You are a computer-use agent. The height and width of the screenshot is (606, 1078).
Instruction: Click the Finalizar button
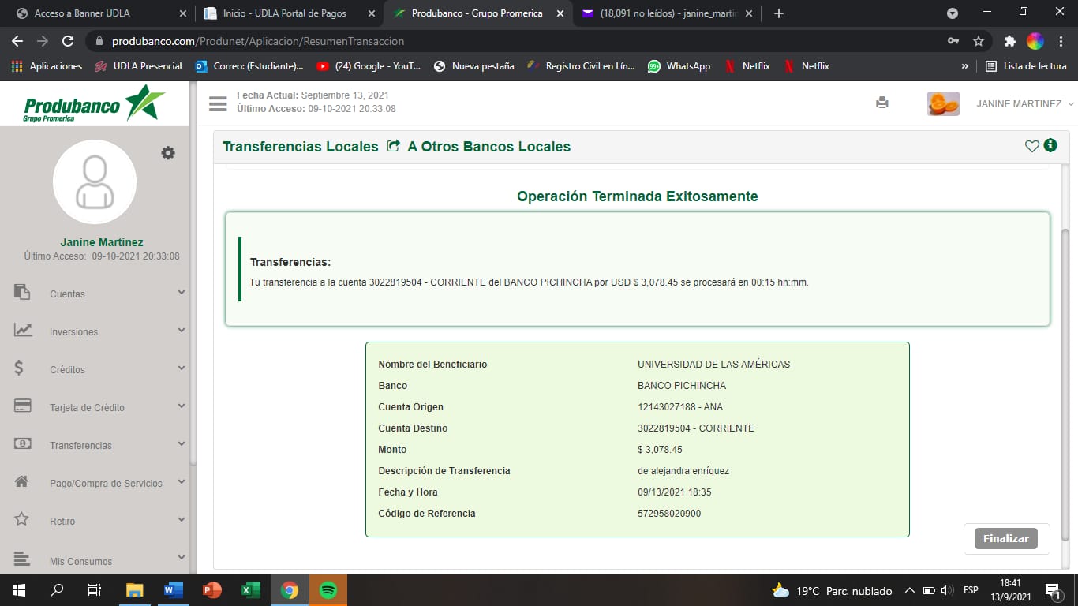tap(1006, 538)
